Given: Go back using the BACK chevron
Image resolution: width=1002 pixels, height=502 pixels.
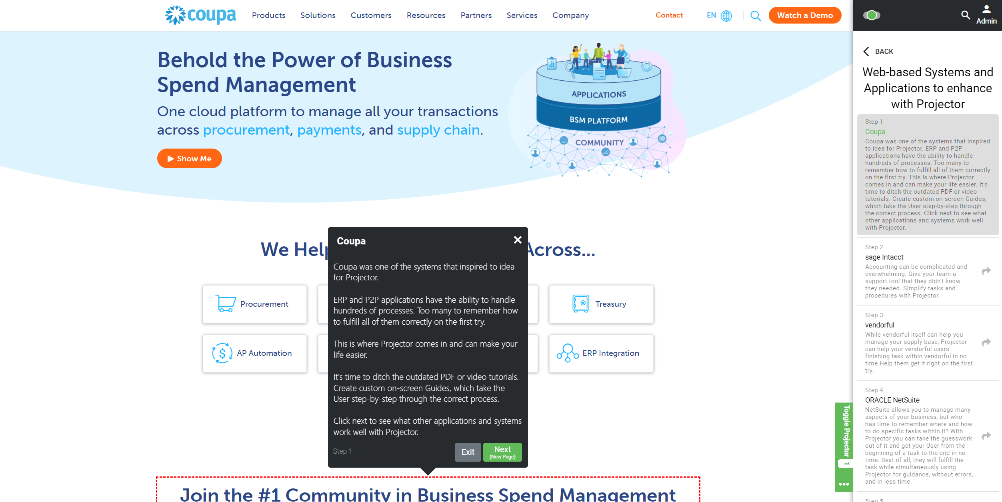Looking at the screenshot, I should coord(867,52).
